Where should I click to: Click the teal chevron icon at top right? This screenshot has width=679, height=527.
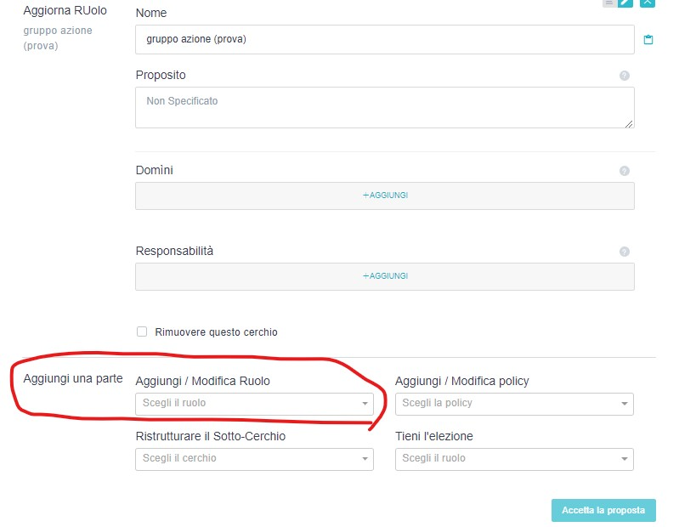[x=648, y=3]
